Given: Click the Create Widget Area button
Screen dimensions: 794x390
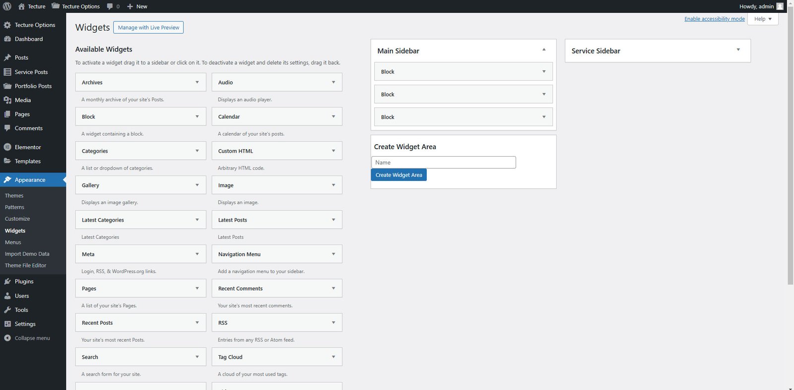Looking at the screenshot, I should click(398, 175).
